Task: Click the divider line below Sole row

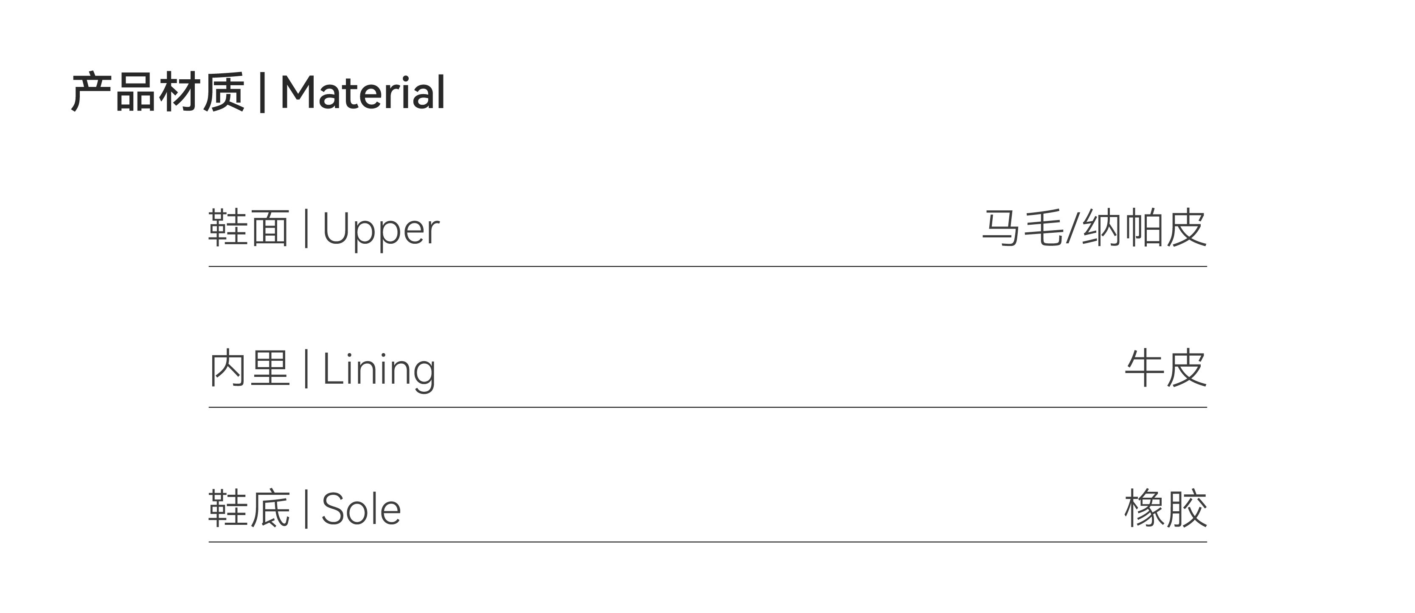Action: (x=707, y=542)
